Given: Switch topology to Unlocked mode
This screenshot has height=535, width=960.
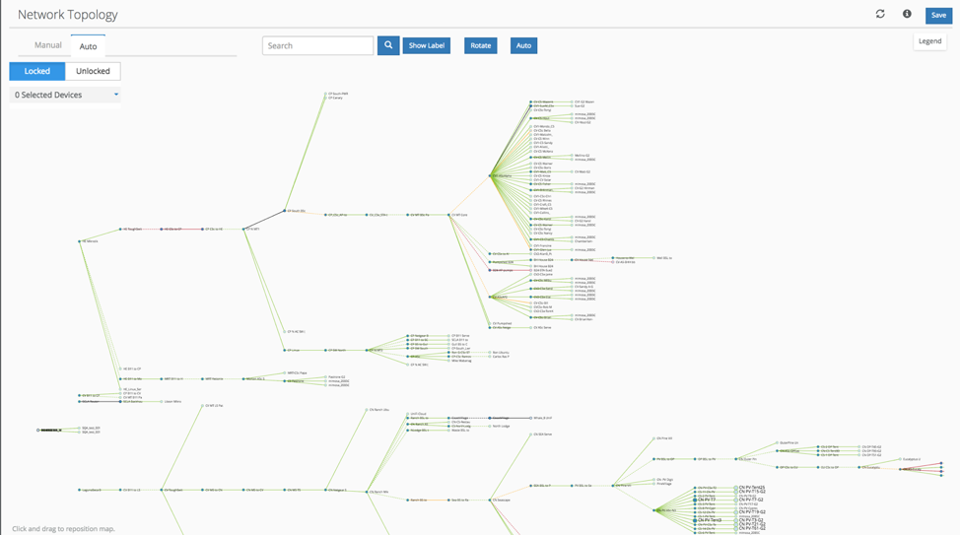Looking at the screenshot, I should tap(93, 71).
